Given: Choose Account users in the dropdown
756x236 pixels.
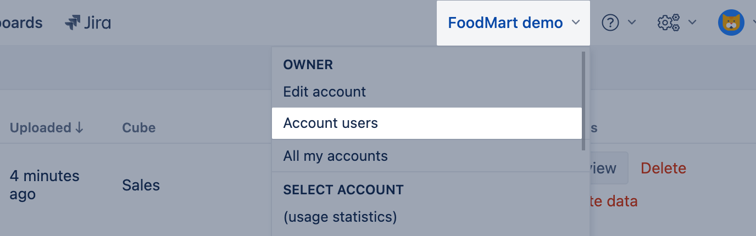Looking at the screenshot, I should click(x=331, y=123).
